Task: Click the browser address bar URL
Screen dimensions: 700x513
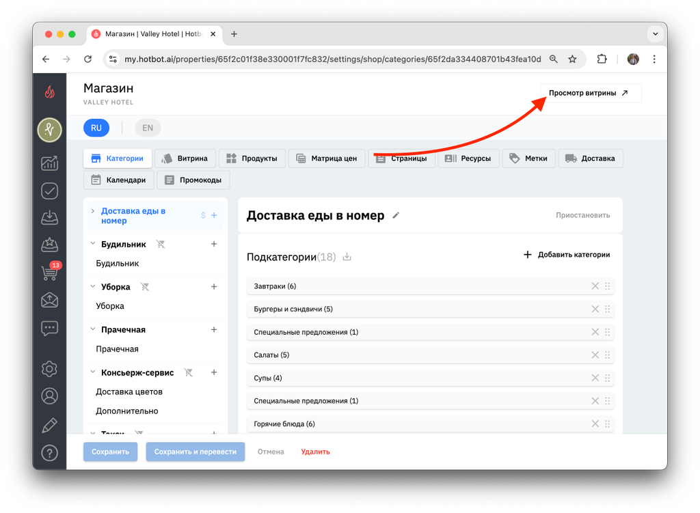Action: pyautogui.click(x=332, y=59)
